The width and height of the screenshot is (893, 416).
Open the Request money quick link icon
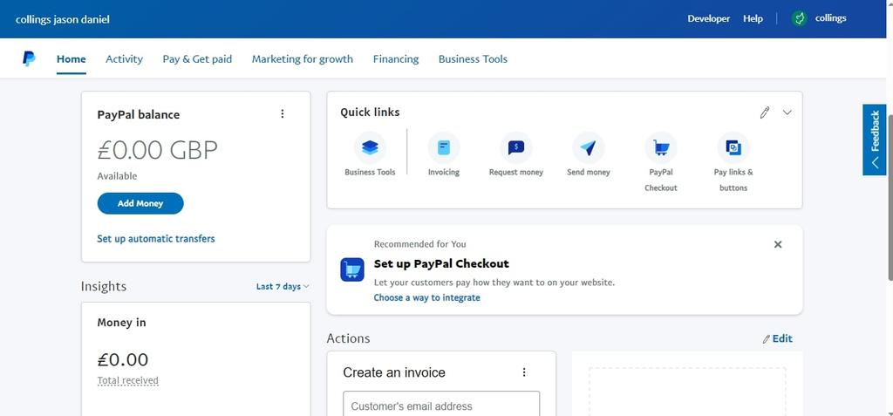(x=516, y=148)
